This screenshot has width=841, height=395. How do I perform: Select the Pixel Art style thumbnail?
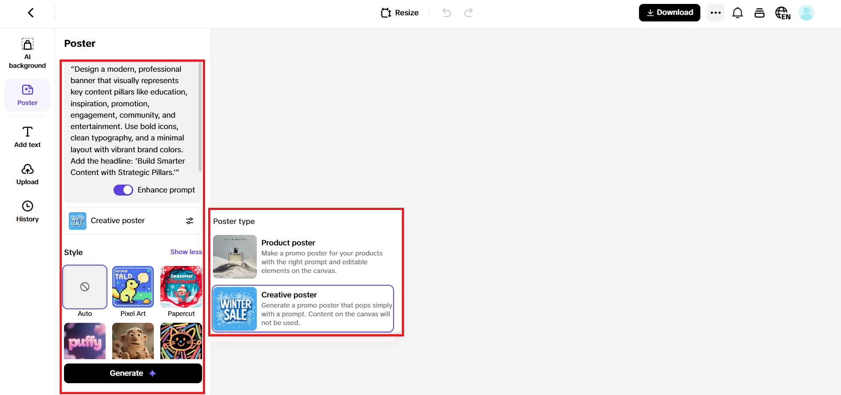click(133, 287)
